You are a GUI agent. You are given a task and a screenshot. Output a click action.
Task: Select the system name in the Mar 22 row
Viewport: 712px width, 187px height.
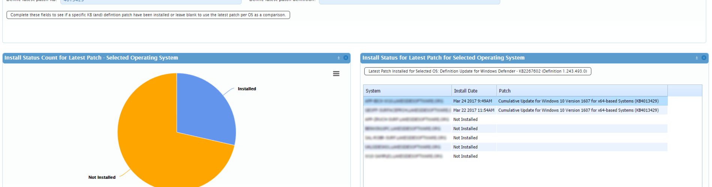click(x=407, y=110)
